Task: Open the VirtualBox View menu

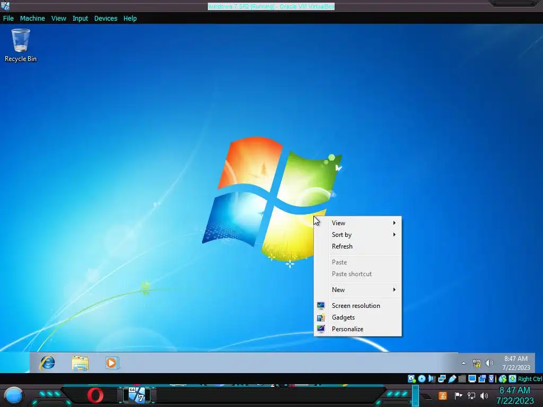Action: coord(58,19)
